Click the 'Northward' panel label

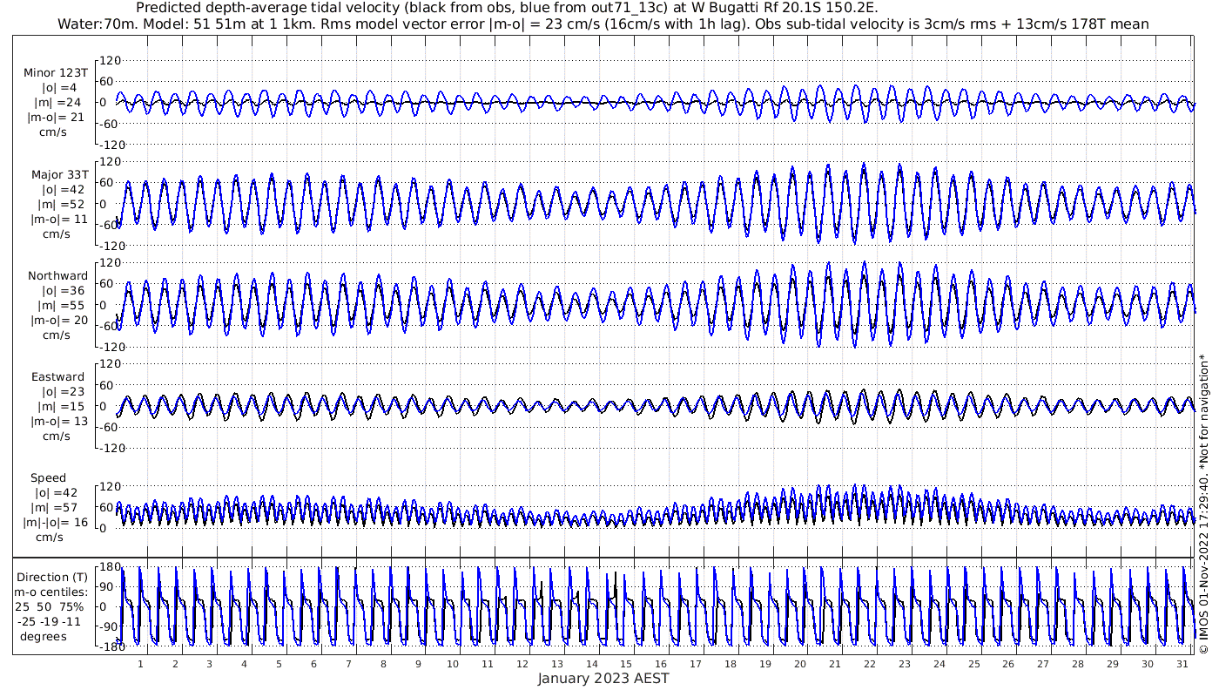click(57, 276)
